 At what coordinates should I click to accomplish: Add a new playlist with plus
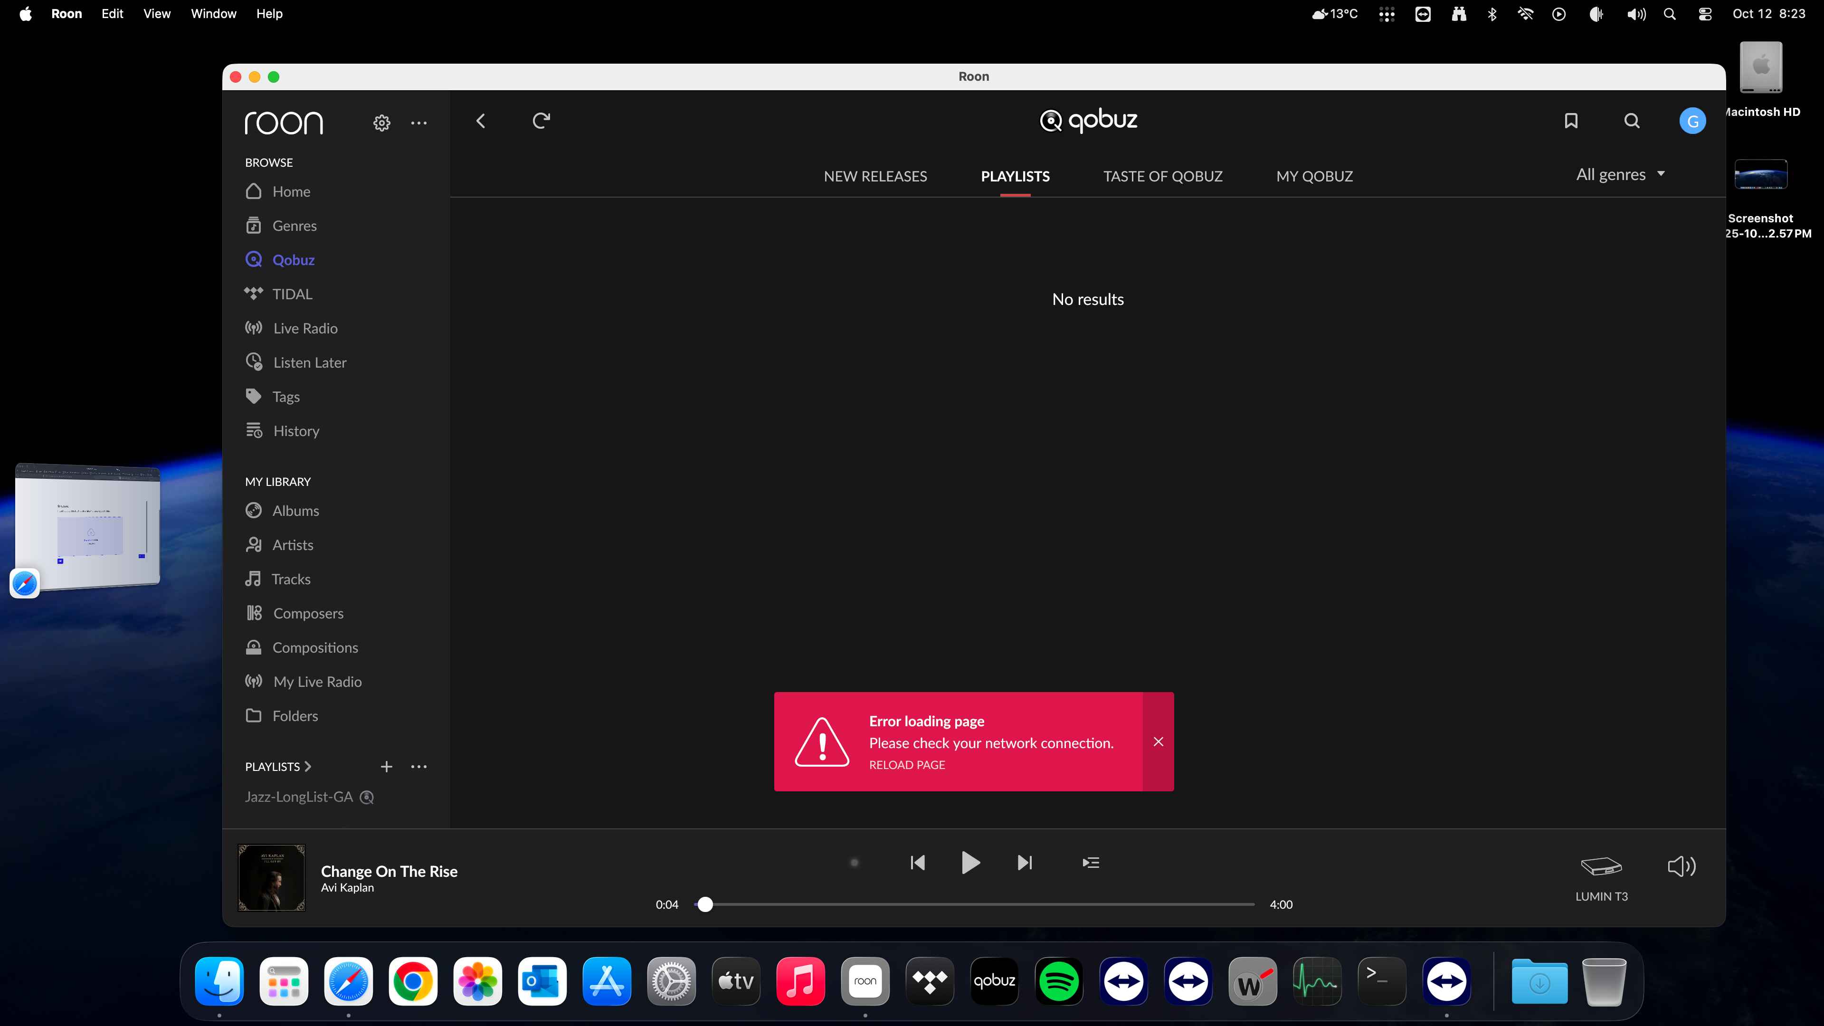pyautogui.click(x=386, y=767)
